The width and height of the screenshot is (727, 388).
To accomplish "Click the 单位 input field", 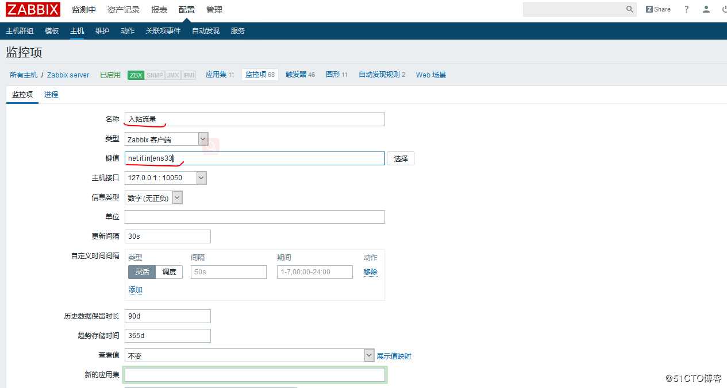I will (255, 217).
